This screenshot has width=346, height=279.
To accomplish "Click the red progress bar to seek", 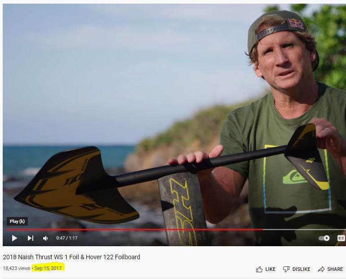I will (x=135, y=230).
